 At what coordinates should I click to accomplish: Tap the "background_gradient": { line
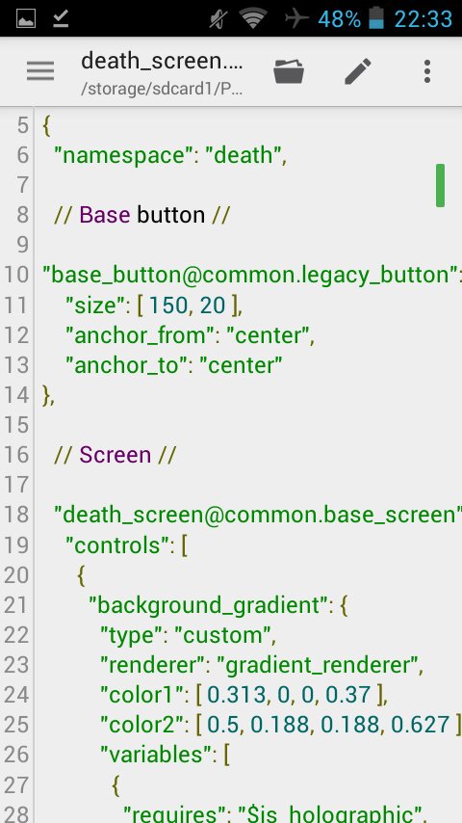click(218, 605)
